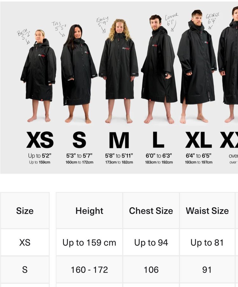The height and width of the screenshot is (287, 238).
Task: Select the XL size heading
Action: (x=199, y=140)
